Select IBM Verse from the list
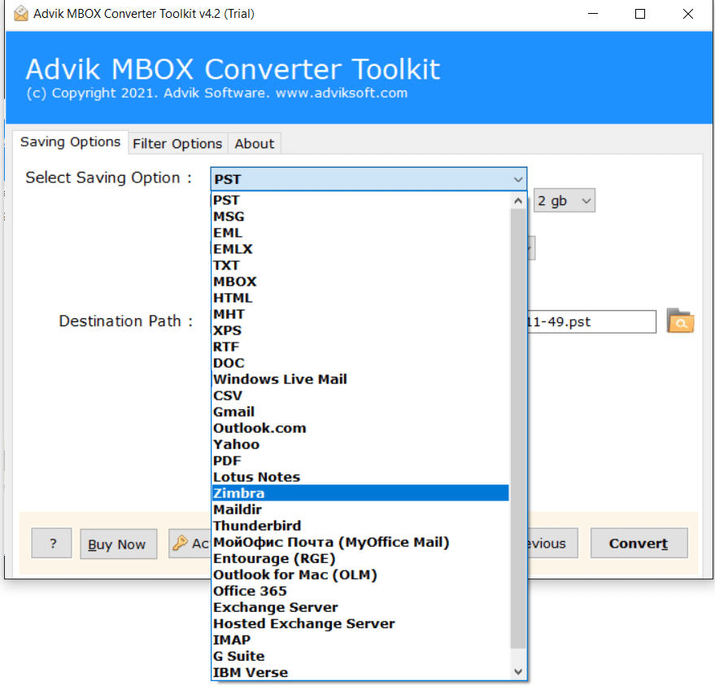Image resolution: width=715 pixels, height=686 pixels. tap(360, 672)
